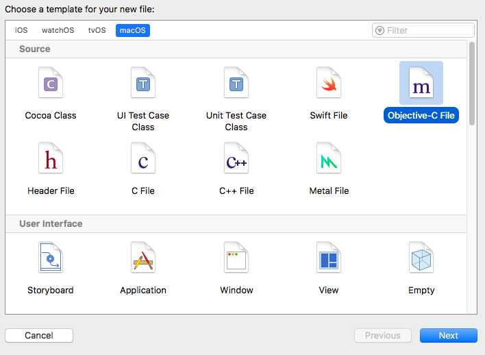
Task: Click the 'UI Test Case Class' label
Action: (x=143, y=121)
